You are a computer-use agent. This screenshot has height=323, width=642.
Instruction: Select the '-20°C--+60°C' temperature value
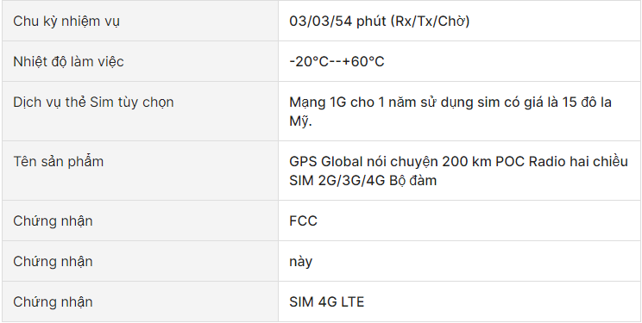click(337, 61)
